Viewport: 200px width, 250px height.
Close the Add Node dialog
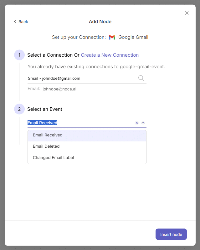click(187, 13)
